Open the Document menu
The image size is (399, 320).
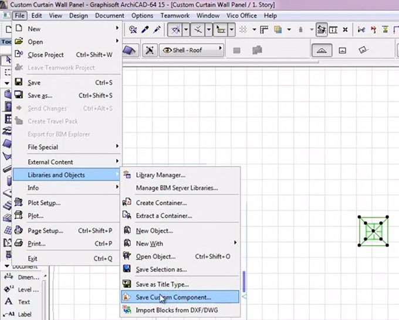[109, 16]
